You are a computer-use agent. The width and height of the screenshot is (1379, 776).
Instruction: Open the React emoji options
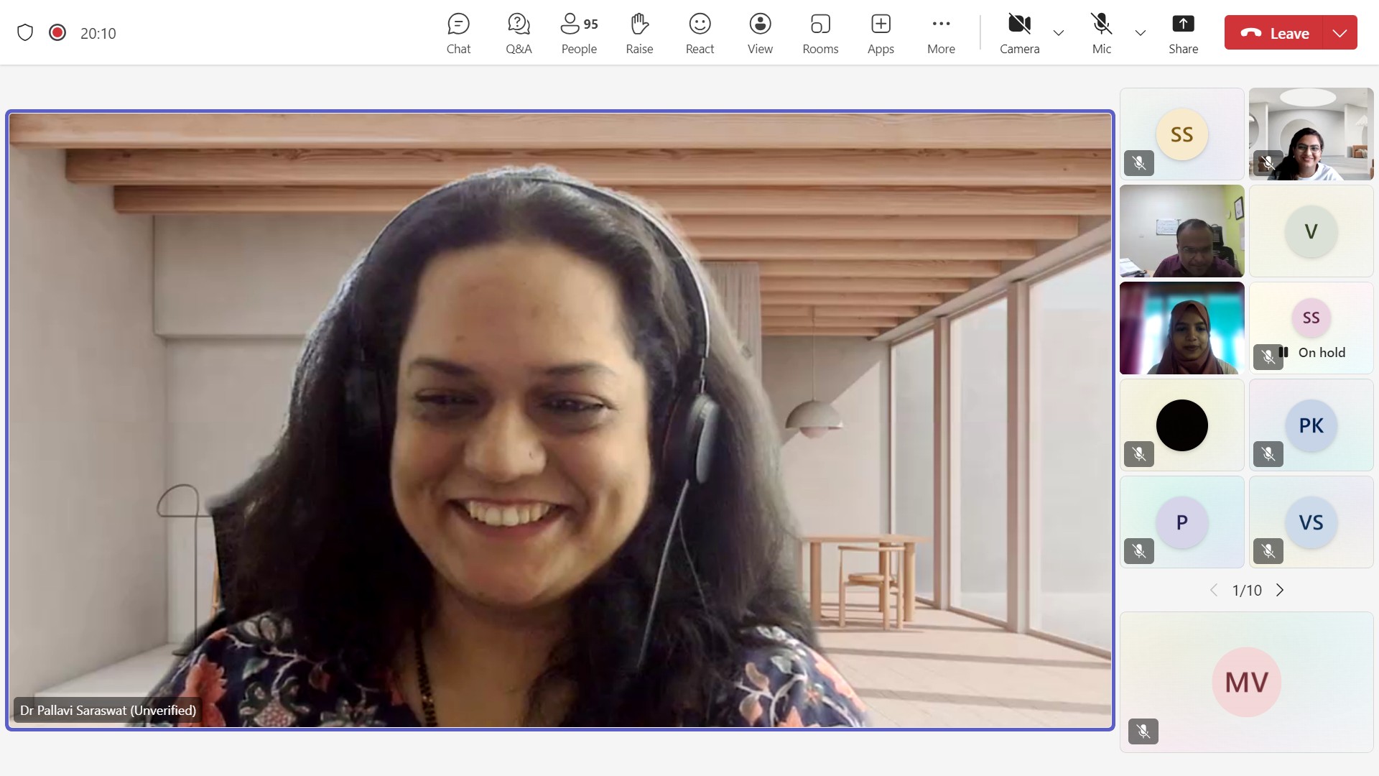(x=700, y=33)
